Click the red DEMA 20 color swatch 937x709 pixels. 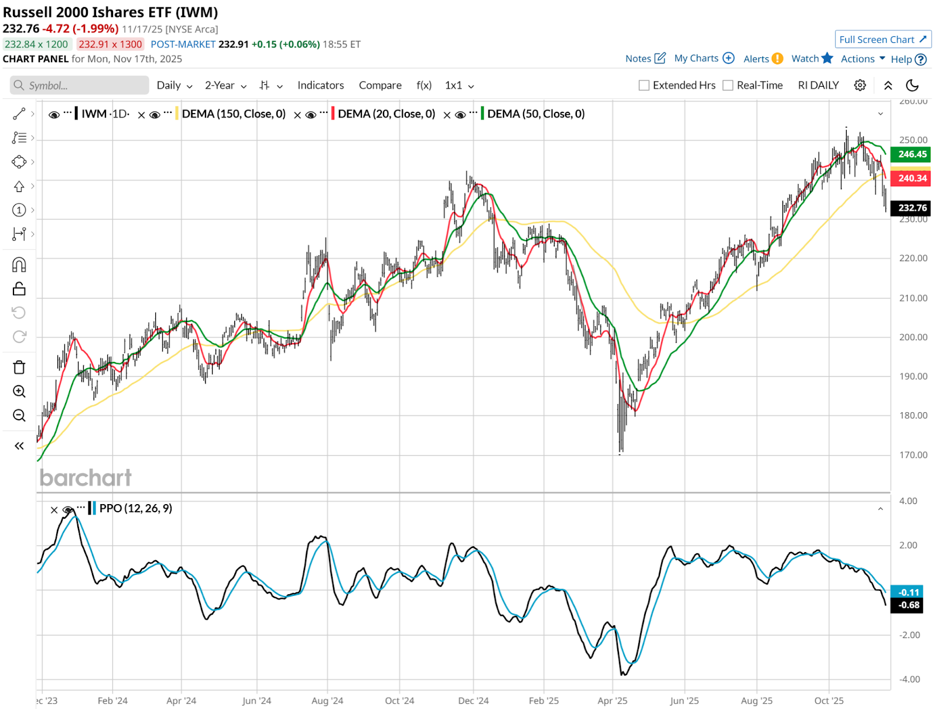tap(333, 114)
